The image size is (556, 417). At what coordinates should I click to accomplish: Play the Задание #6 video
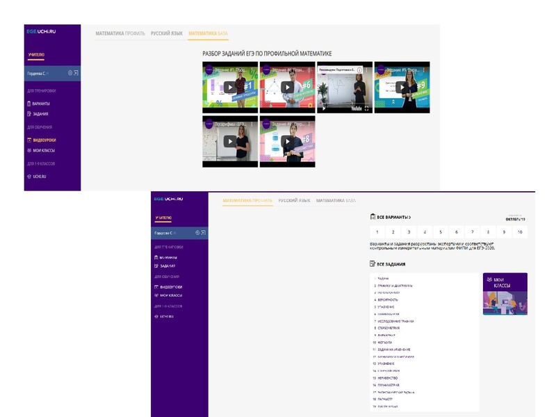[x=287, y=87]
